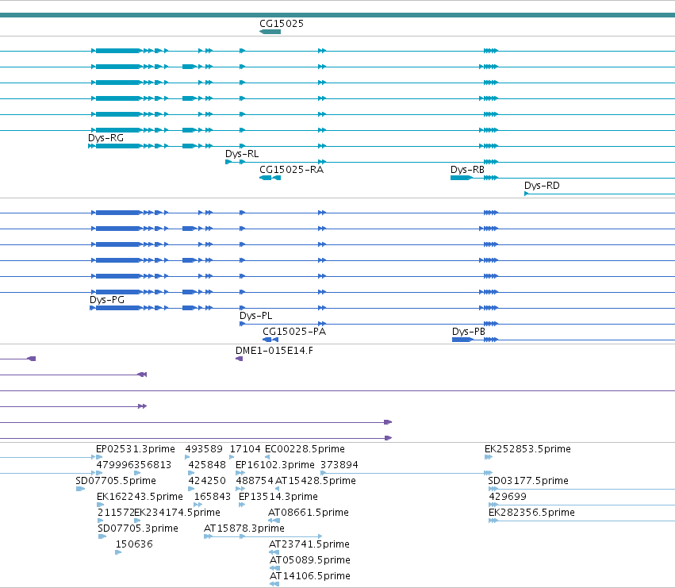Viewport: 675px width, 588px height.
Task: Click the first exon block under Dys-RB
Action: (x=461, y=178)
